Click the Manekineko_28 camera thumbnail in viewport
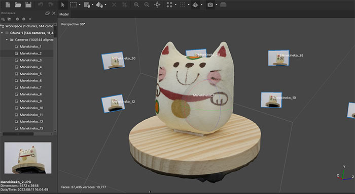Image resolution: width=355 pixels, height=194 pixels. (x=278, y=58)
